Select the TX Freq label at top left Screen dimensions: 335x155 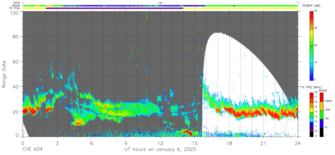pos(15,8)
